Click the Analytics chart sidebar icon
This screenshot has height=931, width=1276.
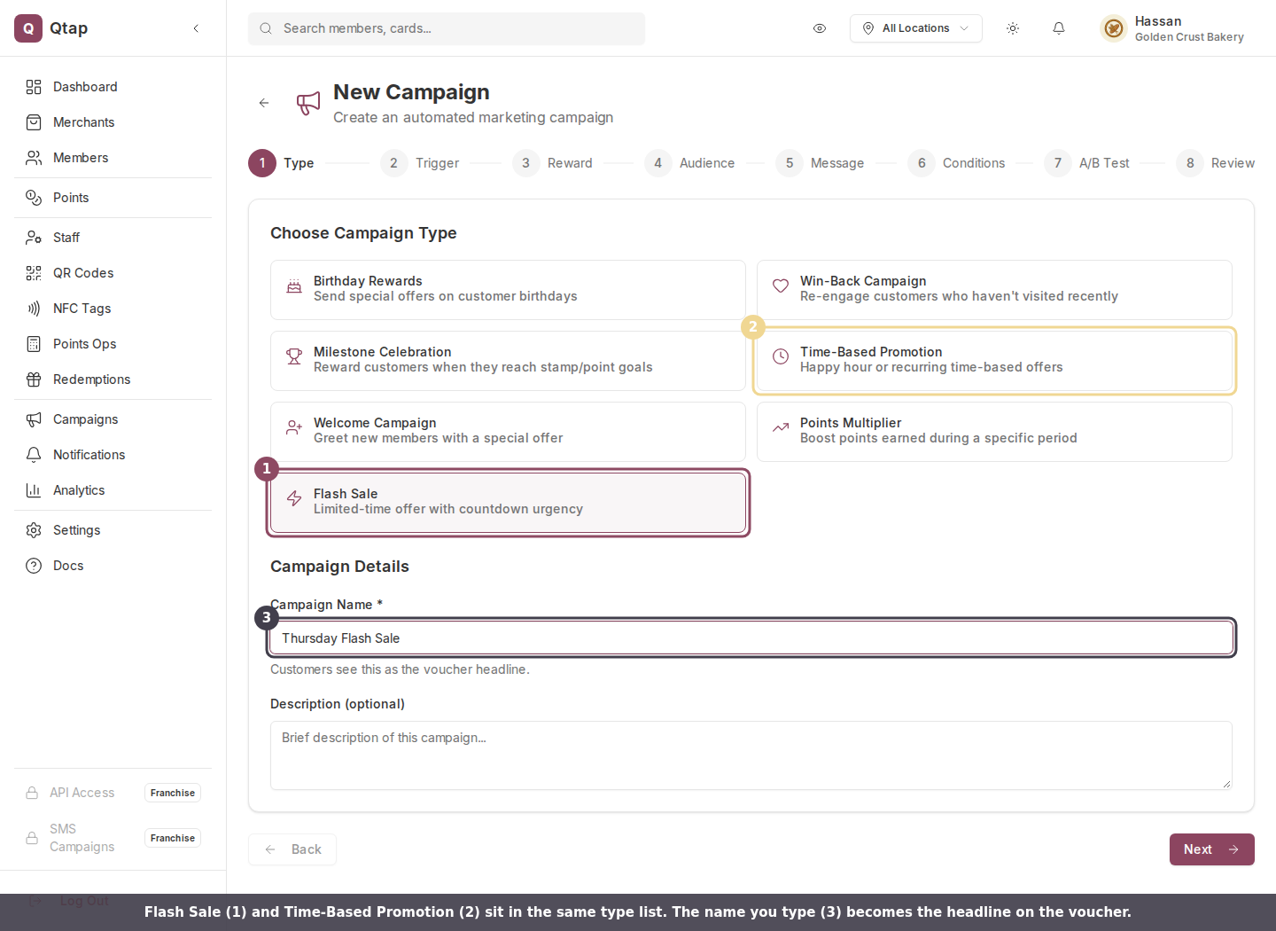pyautogui.click(x=34, y=490)
